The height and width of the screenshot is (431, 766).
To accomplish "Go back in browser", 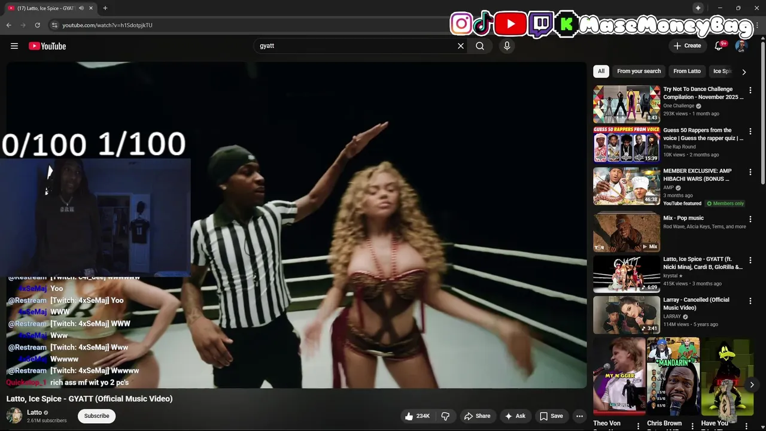I will 9,25.
